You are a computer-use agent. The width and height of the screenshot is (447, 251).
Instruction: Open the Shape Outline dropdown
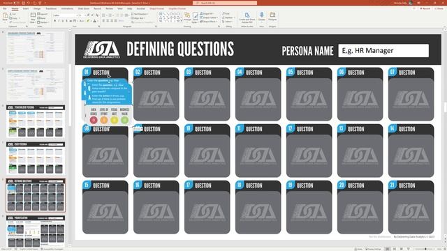coord(209,17)
